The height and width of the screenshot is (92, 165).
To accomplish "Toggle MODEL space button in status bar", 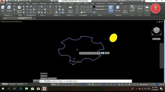I will [54, 84].
